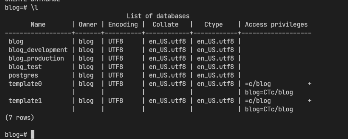Click template0's blog=CTc/blog privilege entry
The height and width of the screenshot is (139, 348).
click(x=269, y=92)
